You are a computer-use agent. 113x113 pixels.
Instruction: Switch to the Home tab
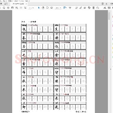click(1, 4)
